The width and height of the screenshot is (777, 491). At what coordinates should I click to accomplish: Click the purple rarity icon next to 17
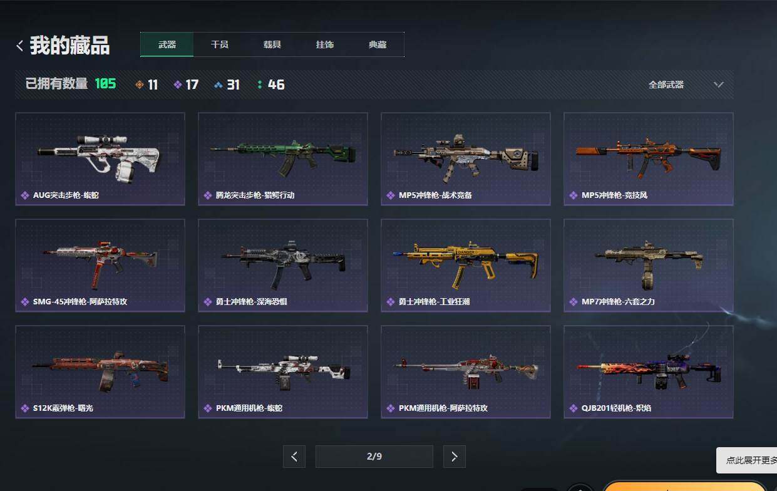tap(178, 85)
